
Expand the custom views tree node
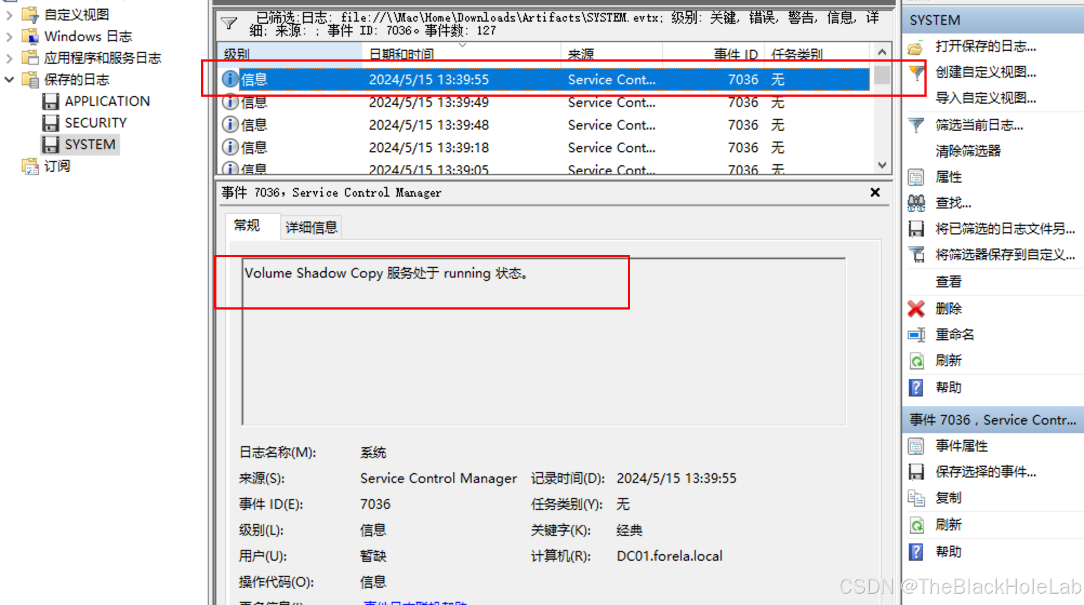(x=9, y=15)
